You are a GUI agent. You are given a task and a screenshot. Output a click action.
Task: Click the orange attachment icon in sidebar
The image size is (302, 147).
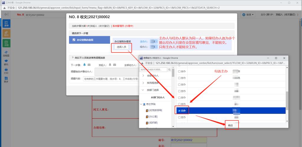6,33
